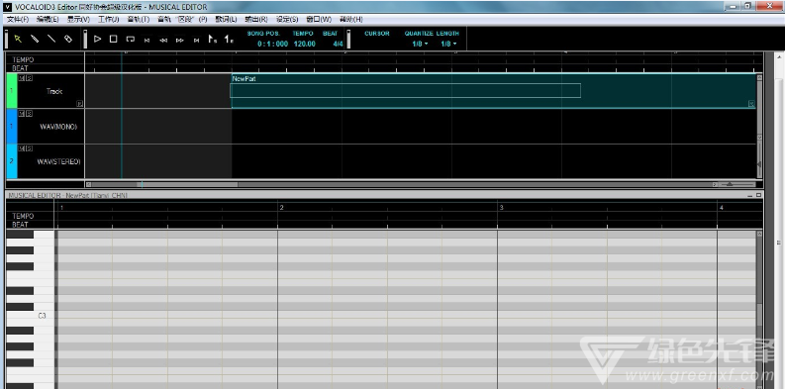Image resolution: width=785 pixels, height=389 pixels.
Task: Mute the WAV(STEREO) track
Action: pyautogui.click(x=22, y=148)
